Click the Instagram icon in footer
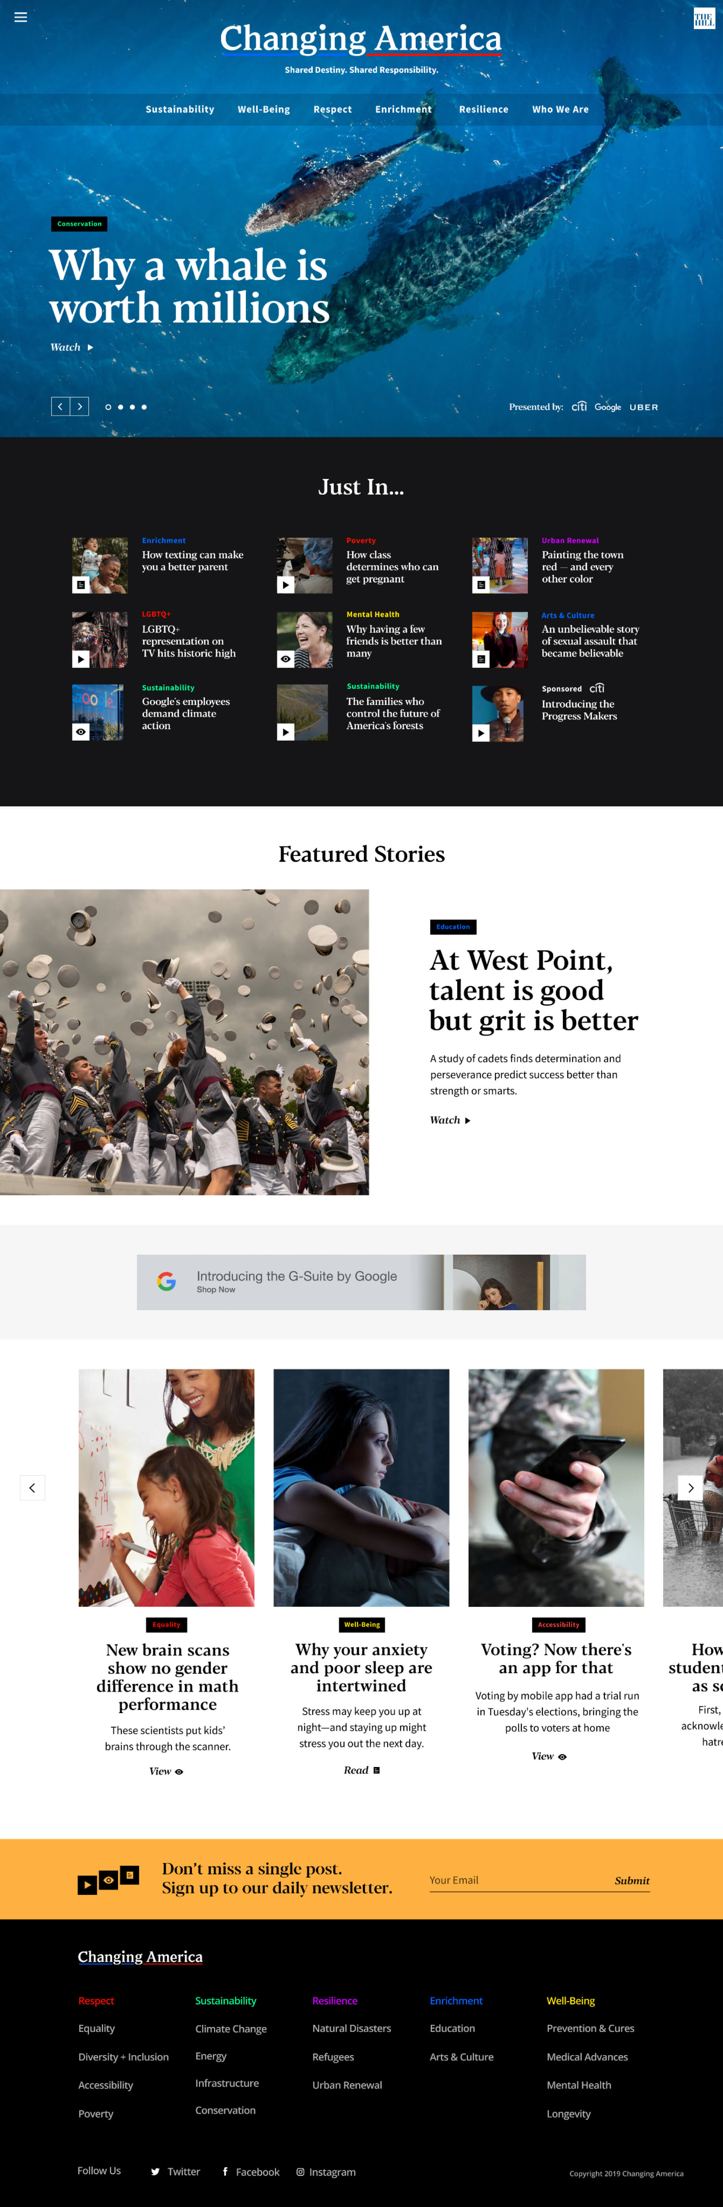Screen dimensions: 723x2207 tap(300, 2171)
